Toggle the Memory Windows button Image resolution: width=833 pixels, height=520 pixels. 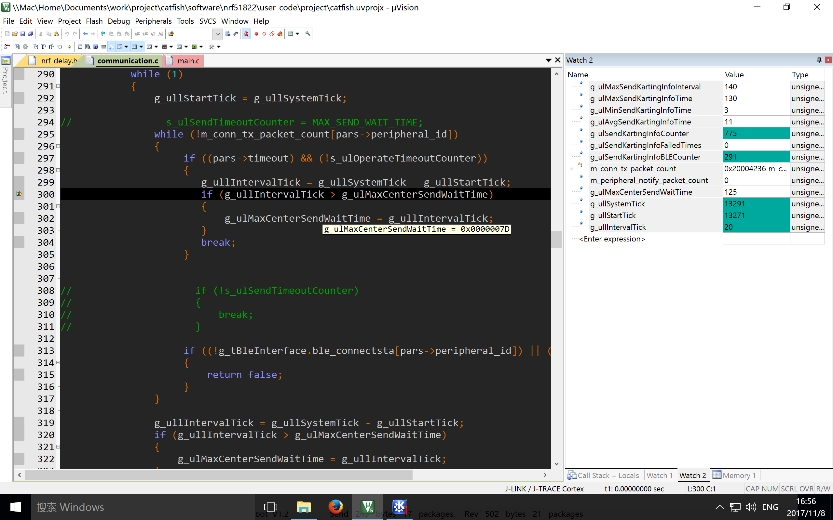click(x=135, y=47)
